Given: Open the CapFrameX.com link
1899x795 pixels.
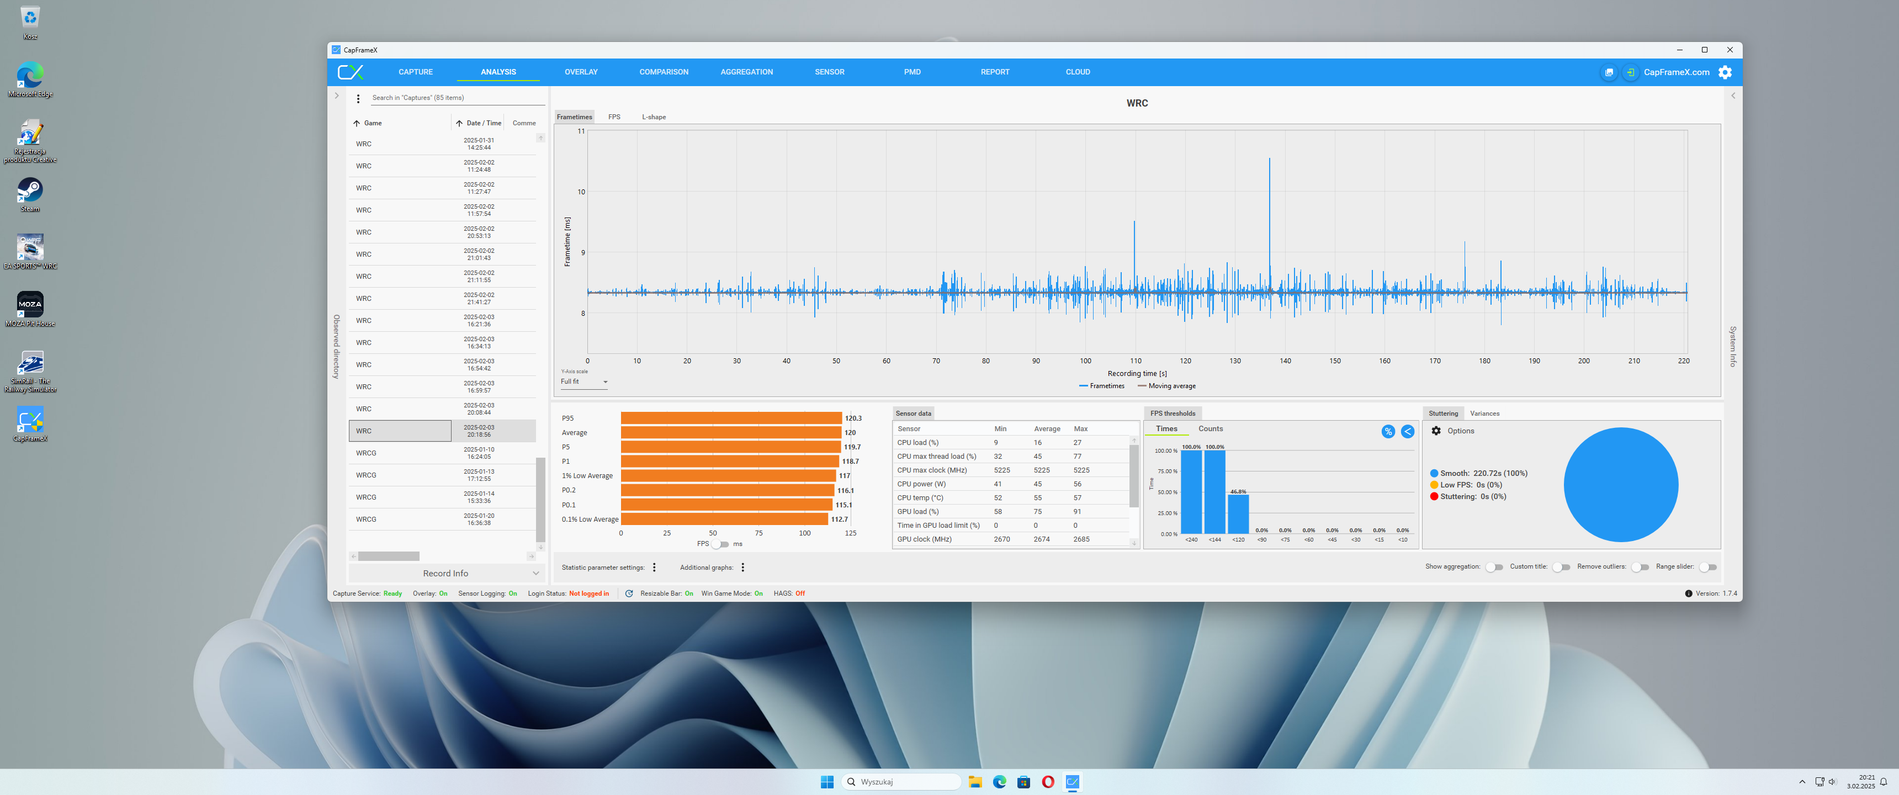Looking at the screenshot, I should tap(1675, 72).
